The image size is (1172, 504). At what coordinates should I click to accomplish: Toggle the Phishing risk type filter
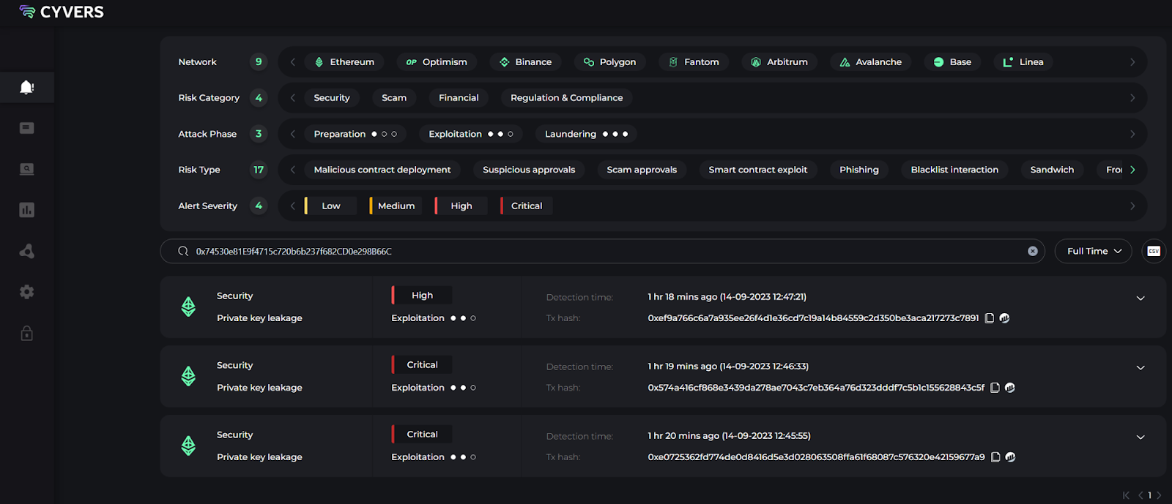click(x=858, y=170)
